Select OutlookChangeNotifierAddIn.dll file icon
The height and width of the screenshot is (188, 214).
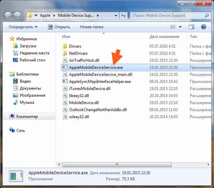tap(65, 109)
